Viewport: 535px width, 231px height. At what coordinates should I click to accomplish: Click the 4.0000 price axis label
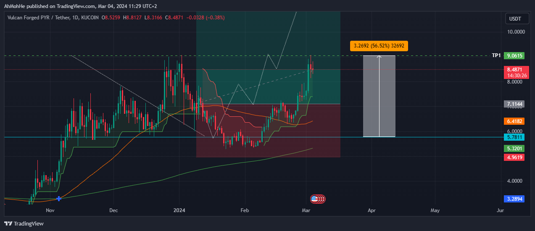coord(516,181)
